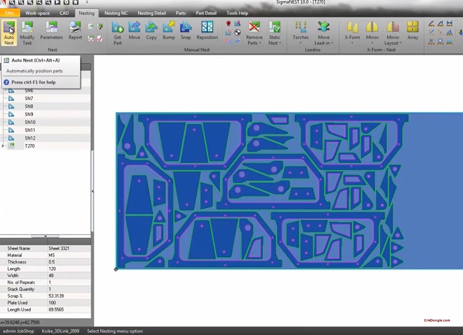Expand the T270 tree node
Screen dimensions: 463x335
point(2,146)
